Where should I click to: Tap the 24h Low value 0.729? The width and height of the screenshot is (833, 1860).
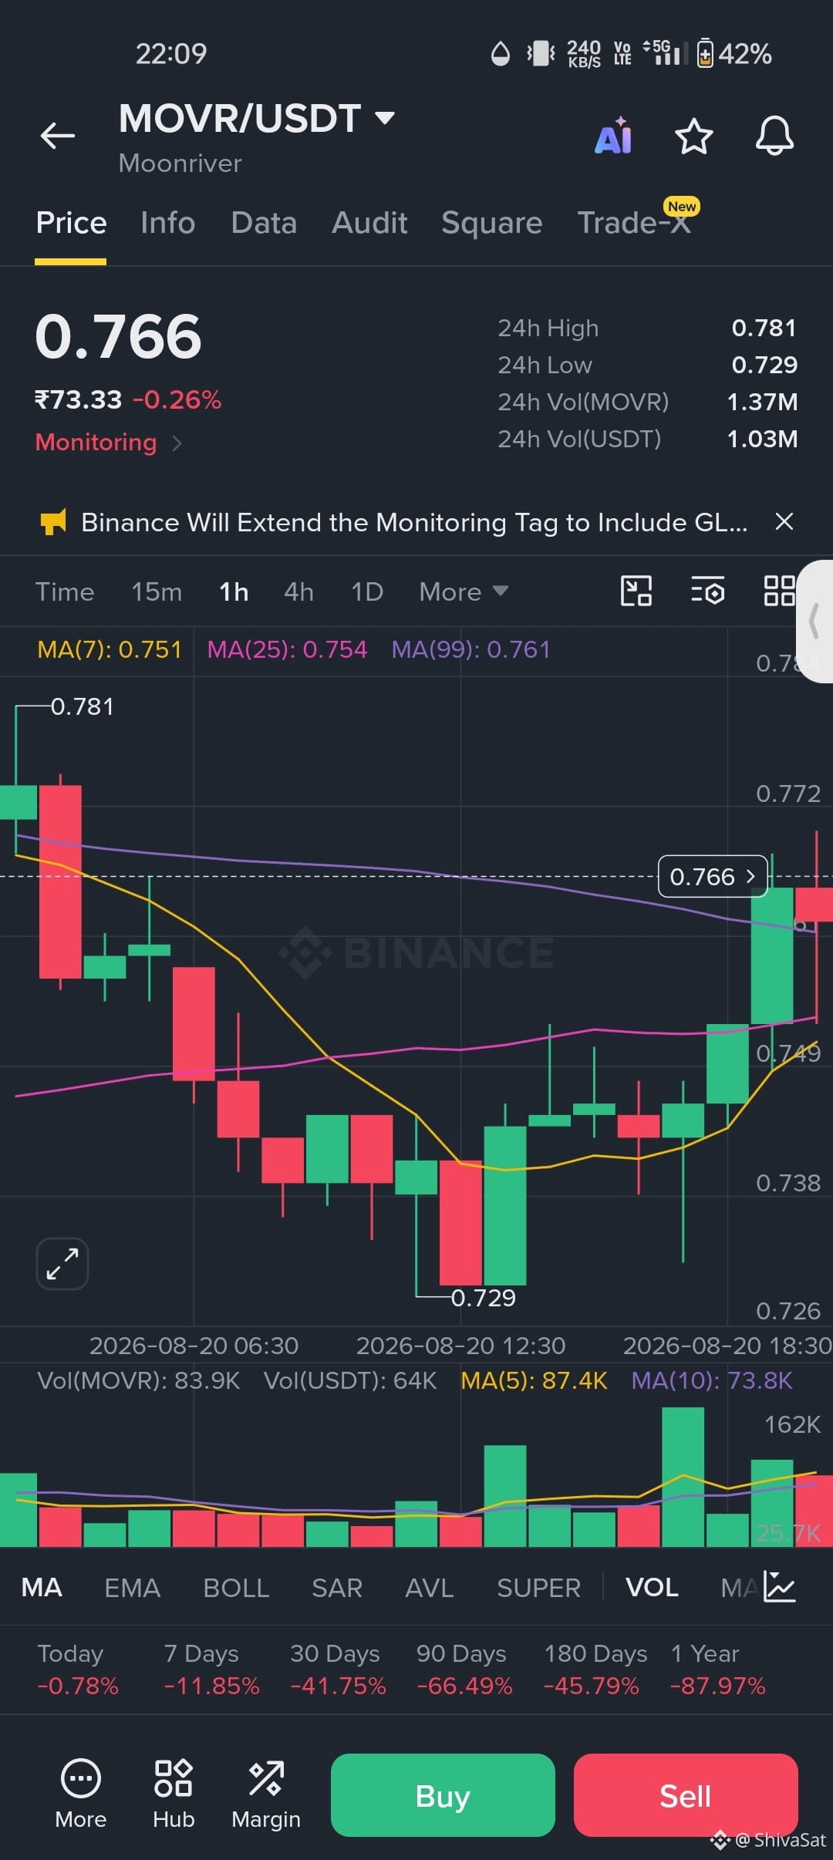click(x=764, y=365)
